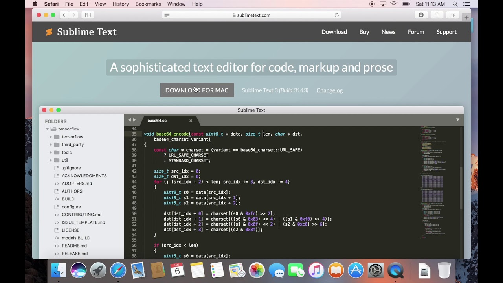Click the DOWNLOAD FOR MAC button
Viewport: 503px width, 283px height.
197,90
